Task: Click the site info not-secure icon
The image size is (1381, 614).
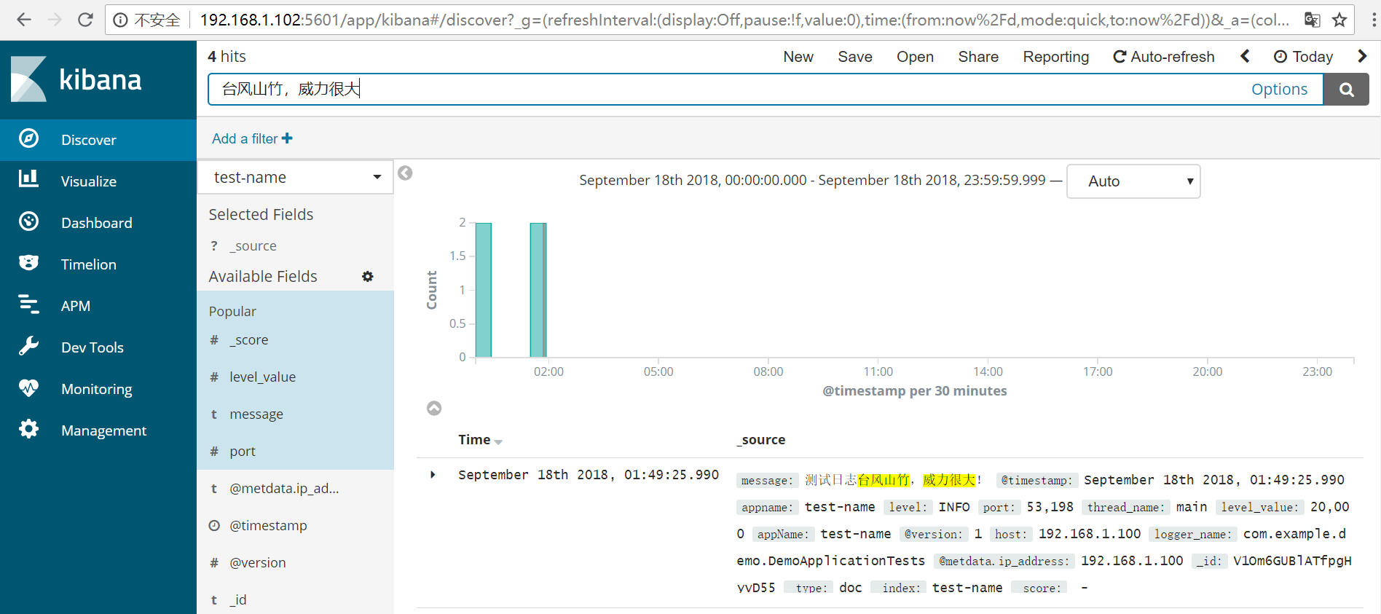Action: pos(121,20)
